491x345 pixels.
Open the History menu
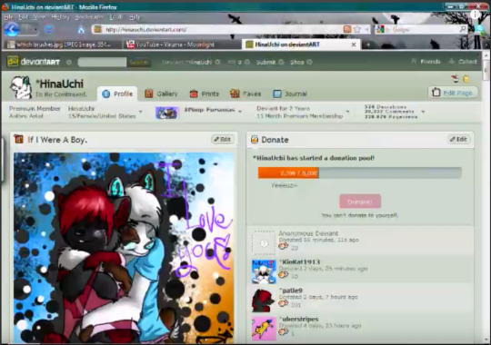[x=60, y=17]
